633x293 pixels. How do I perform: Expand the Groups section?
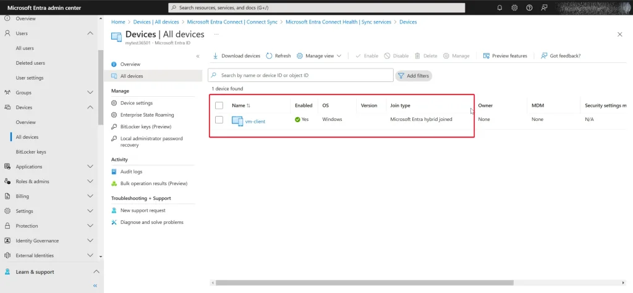tap(90, 93)
